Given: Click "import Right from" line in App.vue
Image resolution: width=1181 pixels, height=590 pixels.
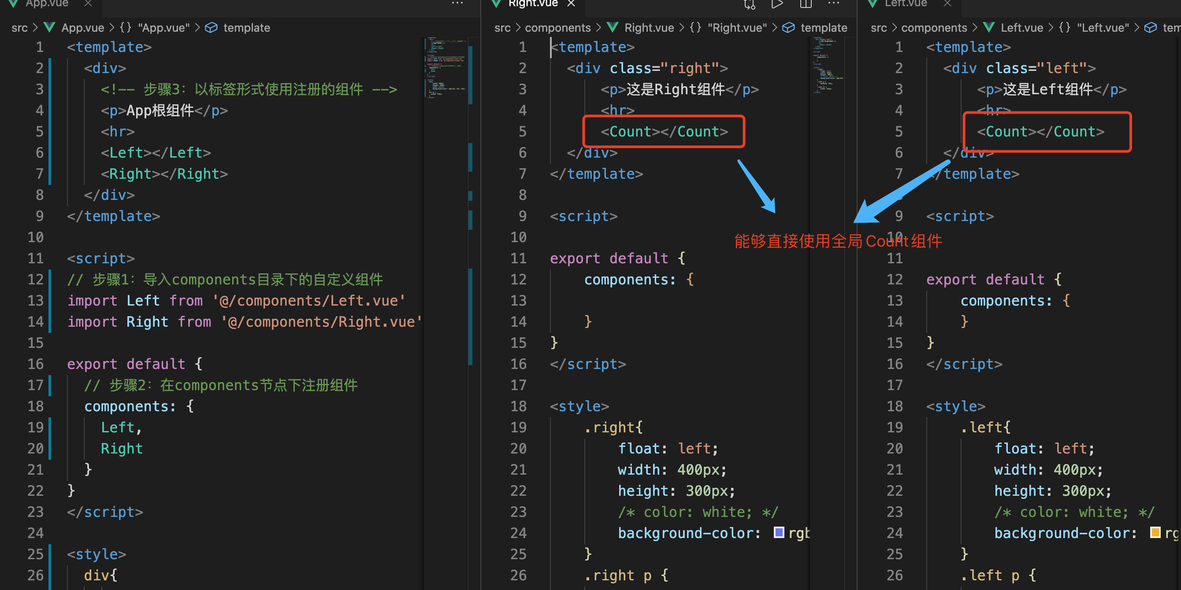Looking at the screenshot, I should click(x=245, y=321).
